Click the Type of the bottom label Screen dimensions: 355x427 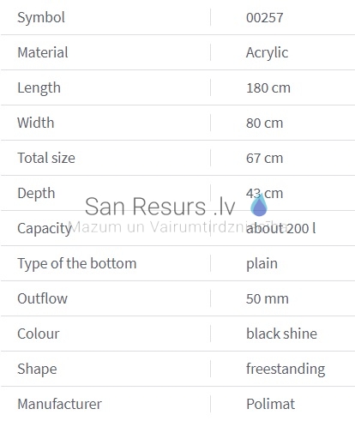click(x=77, y=264)
